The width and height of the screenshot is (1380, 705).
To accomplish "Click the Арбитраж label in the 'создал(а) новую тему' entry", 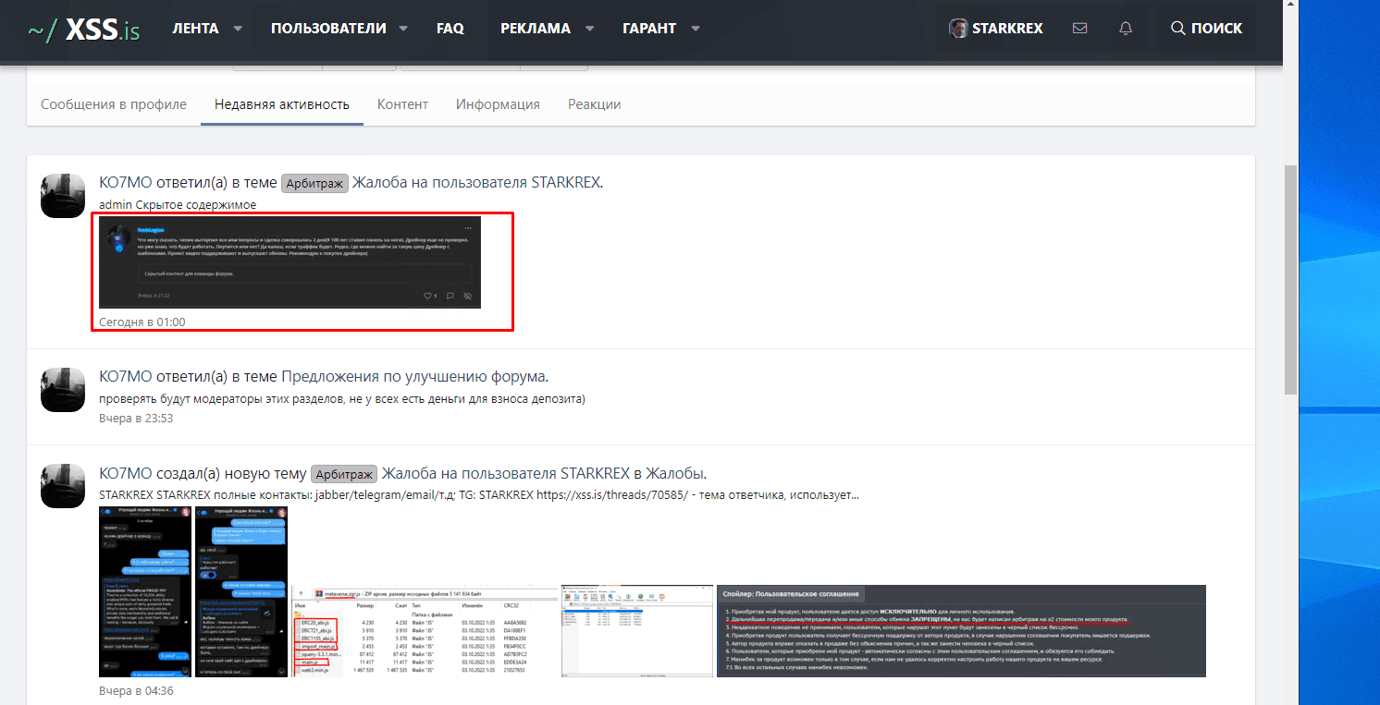I will coord(344,474).
